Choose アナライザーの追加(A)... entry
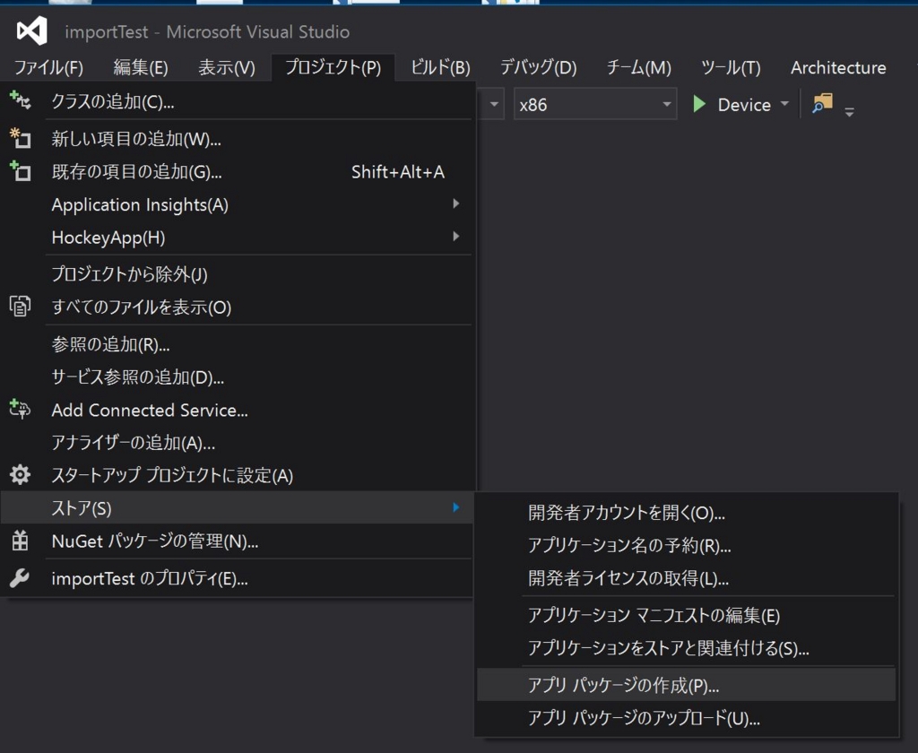This screenshot has width=918, height=753. (x=237, y=442)
